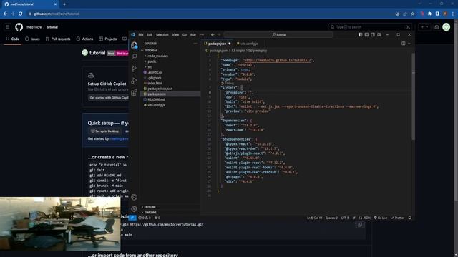Screen dimensions: 458x257
Task: Toggle the secondary side bar in VS Code
Action: [373, 35]
